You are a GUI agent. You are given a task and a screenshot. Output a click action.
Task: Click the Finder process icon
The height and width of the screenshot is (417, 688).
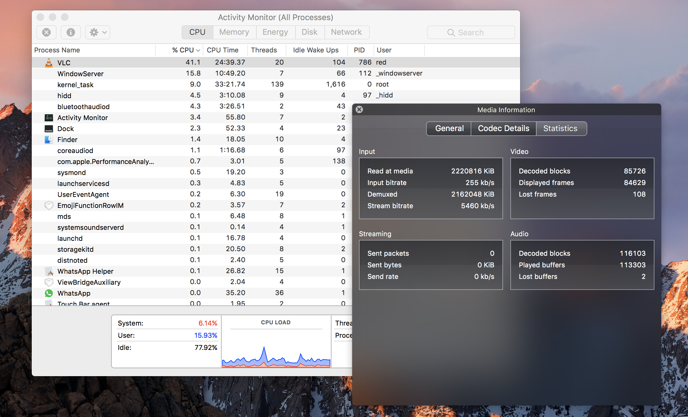[49, 140]
